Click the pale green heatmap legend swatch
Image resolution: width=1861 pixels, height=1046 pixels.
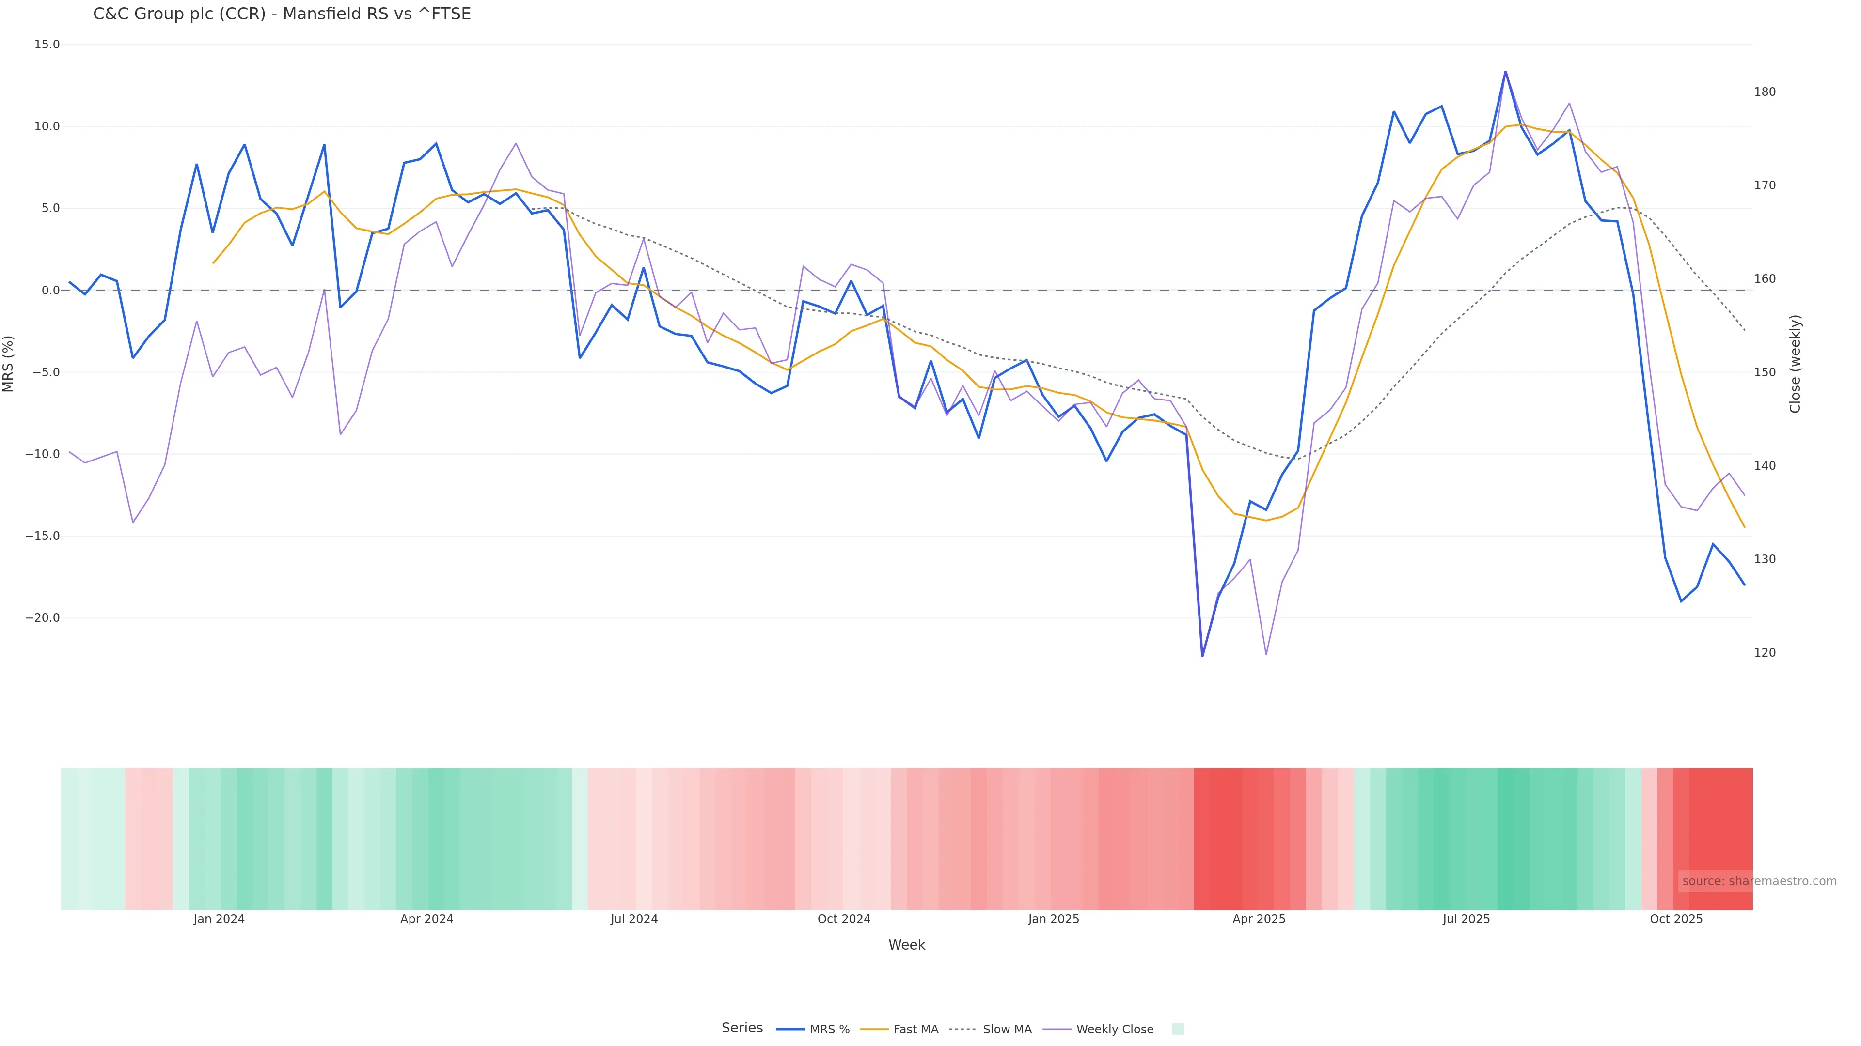(1178, 1030)
